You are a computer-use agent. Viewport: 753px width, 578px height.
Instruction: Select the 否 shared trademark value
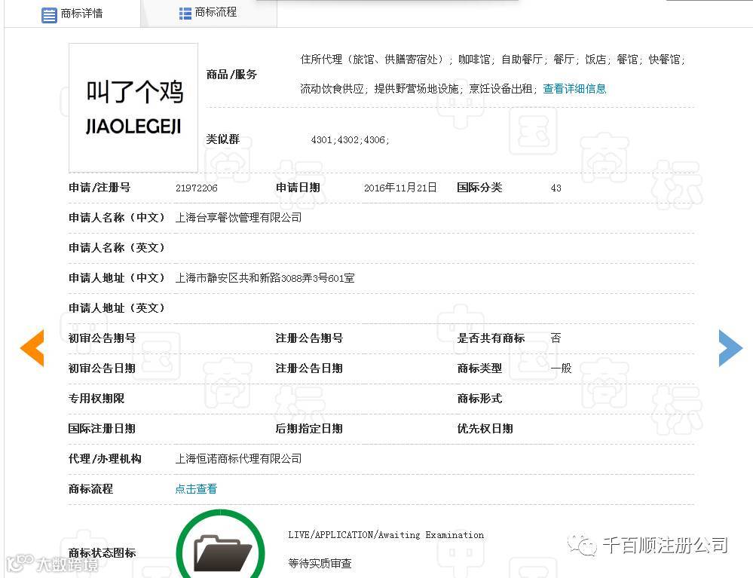click(556, 338)
